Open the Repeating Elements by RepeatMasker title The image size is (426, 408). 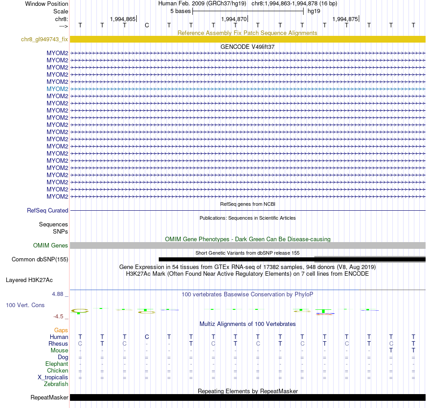[248, 391]
